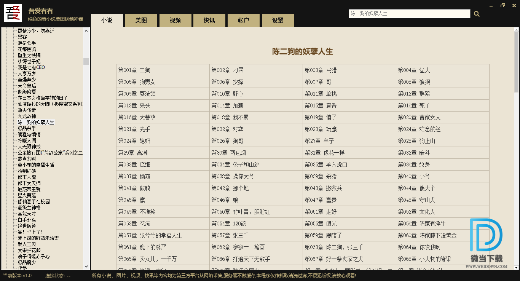Open the 设置 tab
Image resolution: width=520 pixels, height=281 pixels.
278,21
